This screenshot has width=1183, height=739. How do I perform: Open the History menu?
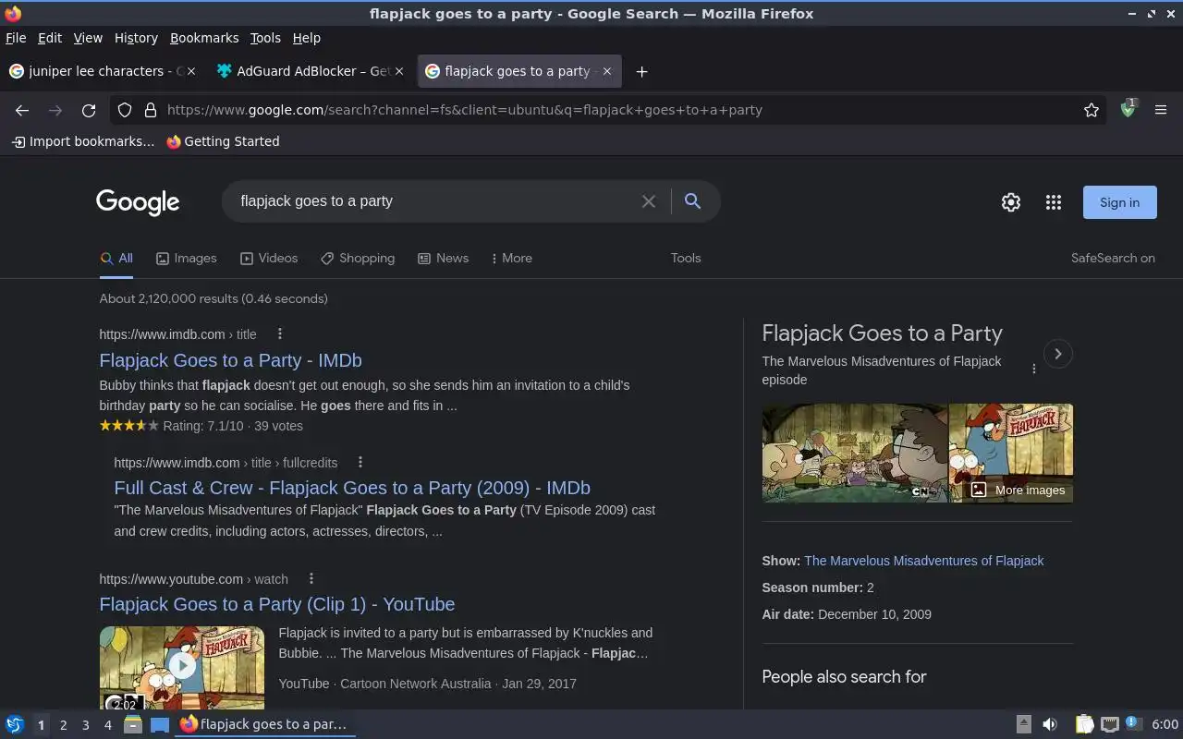(x=136, y=38)
